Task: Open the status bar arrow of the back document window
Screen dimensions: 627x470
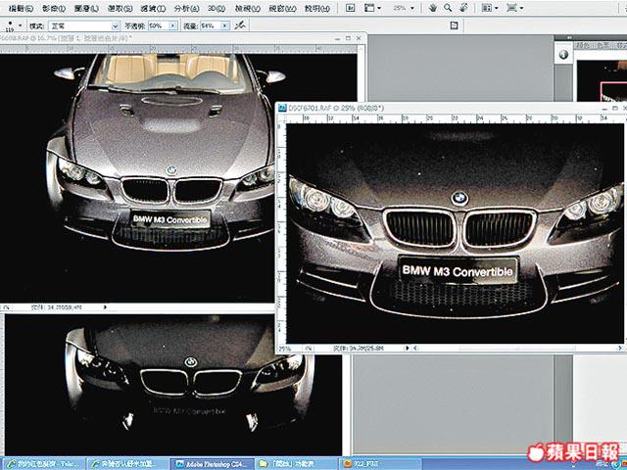Action: pyautogui.click(x=105, y=307)
